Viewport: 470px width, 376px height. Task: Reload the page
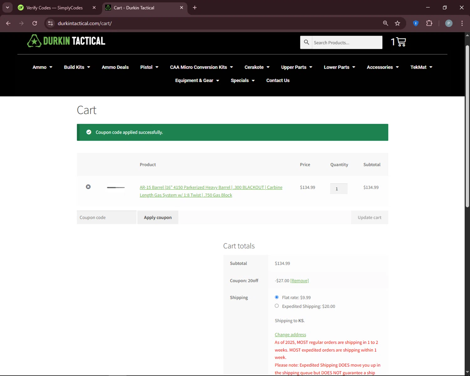coord(35,23)
